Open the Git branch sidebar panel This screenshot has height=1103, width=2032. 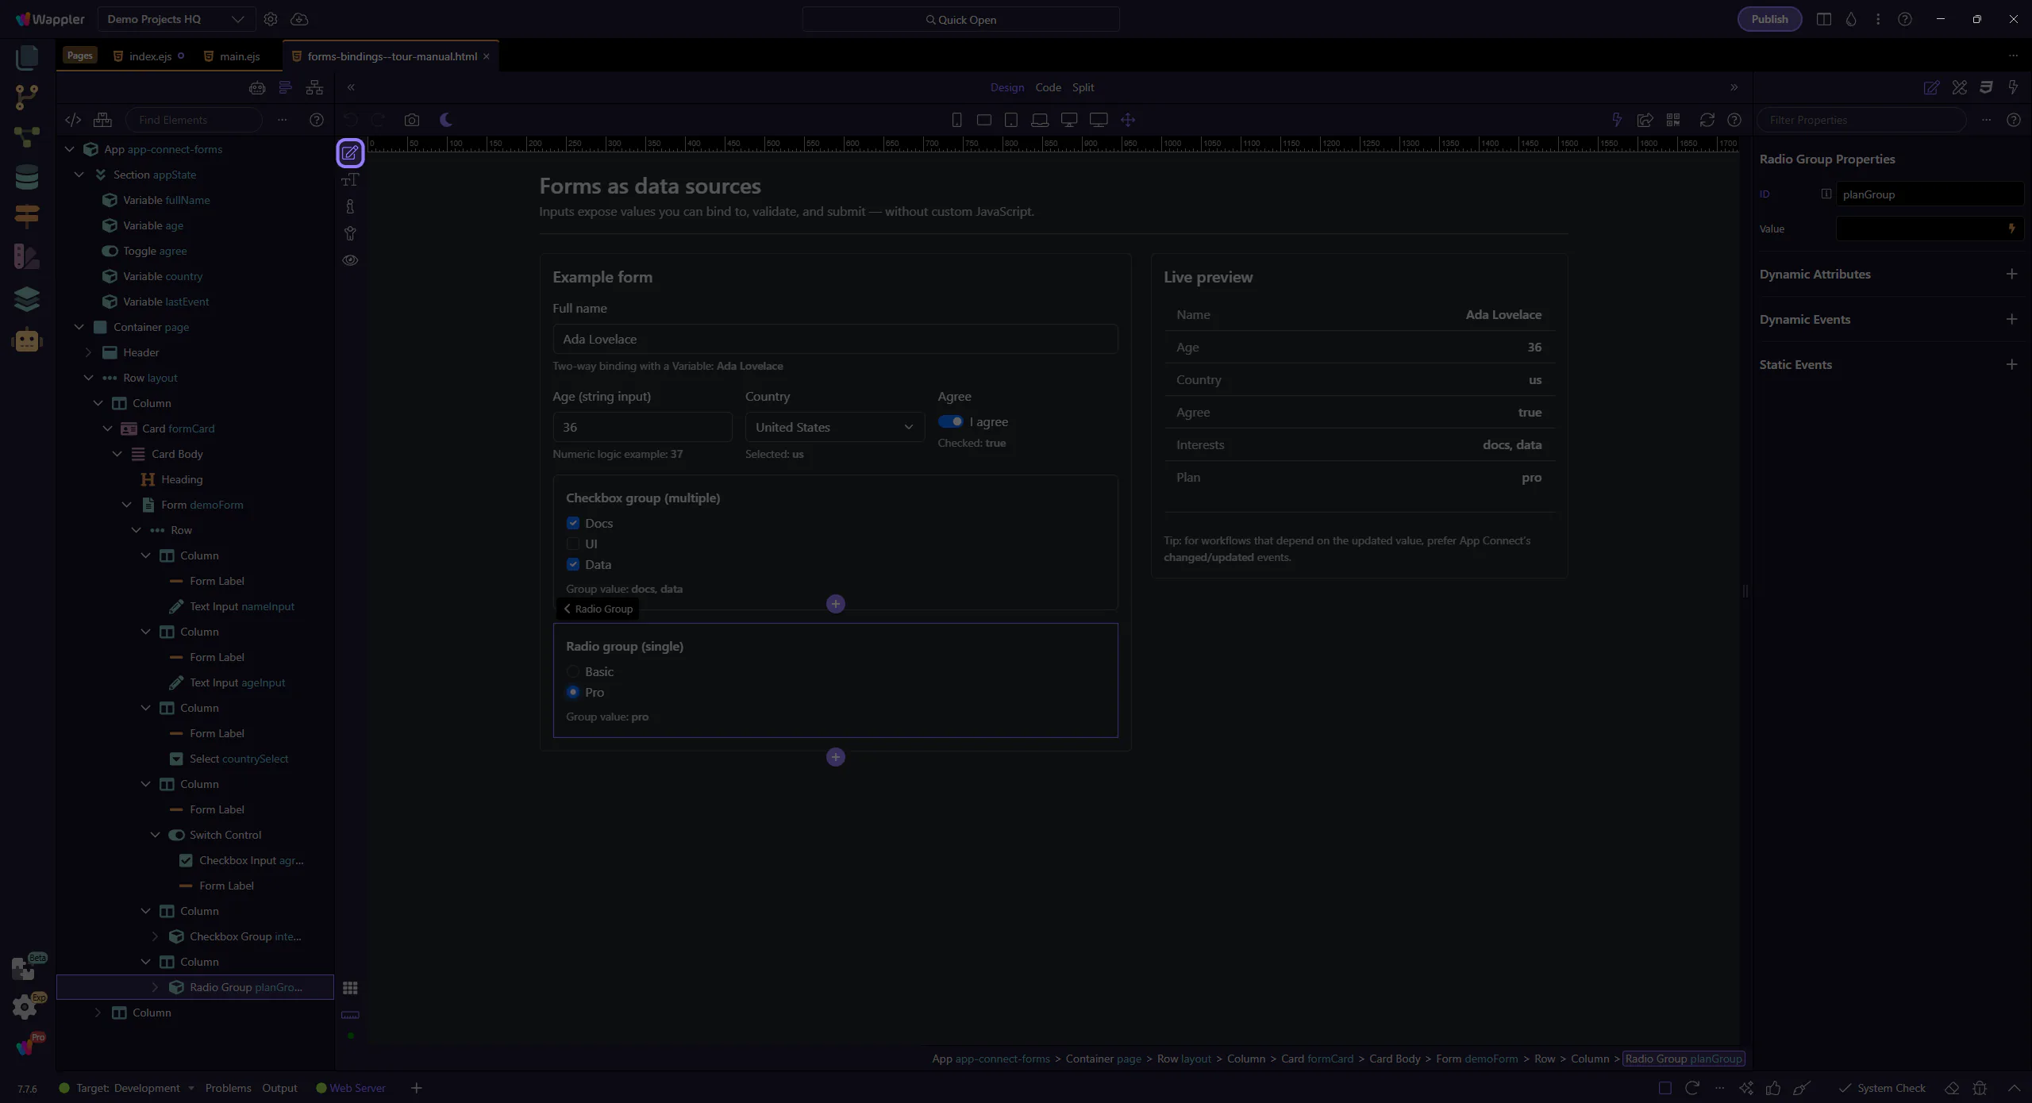(26, 97)
